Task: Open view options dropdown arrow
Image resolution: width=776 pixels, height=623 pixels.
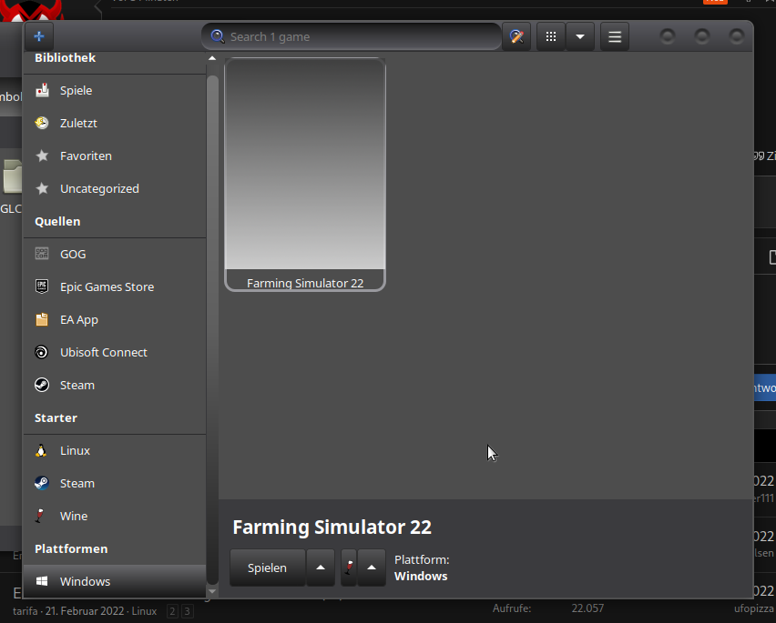Action: 580,36
